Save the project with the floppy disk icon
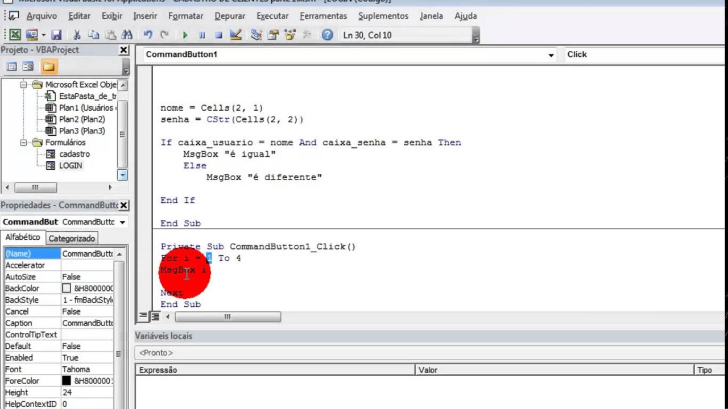The width and height of the screenshot is (728, 409). point(56,35)
